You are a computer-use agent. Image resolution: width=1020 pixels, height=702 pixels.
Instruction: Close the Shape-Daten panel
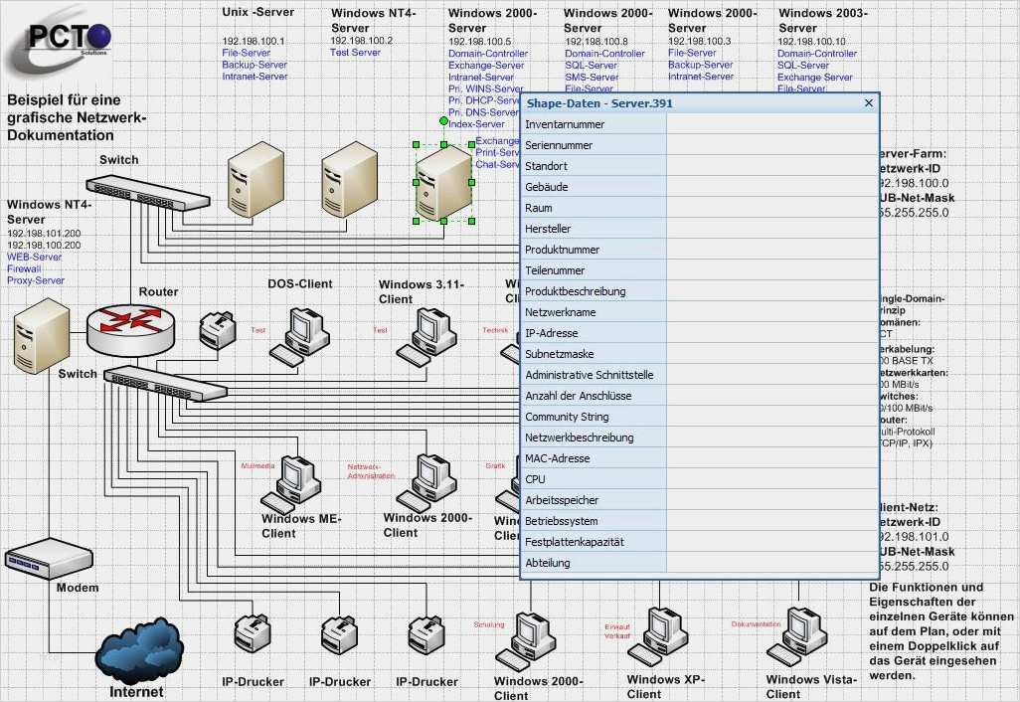pos(869,102)
